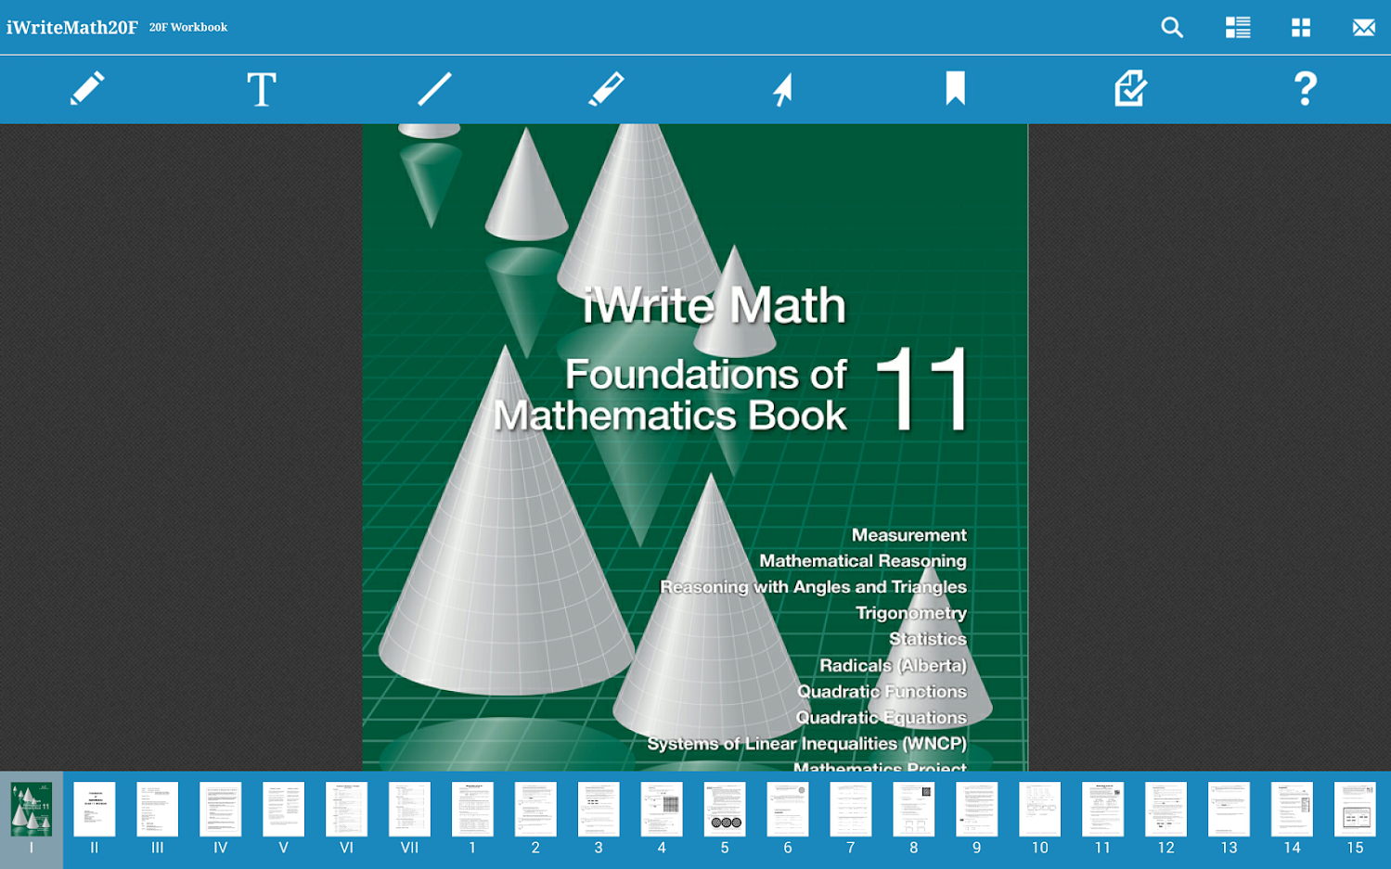This screenshot has width=1391, height=869.
Task: Open the table of contents list icon
Action: pyautogui.click(x=1237, y=28)
